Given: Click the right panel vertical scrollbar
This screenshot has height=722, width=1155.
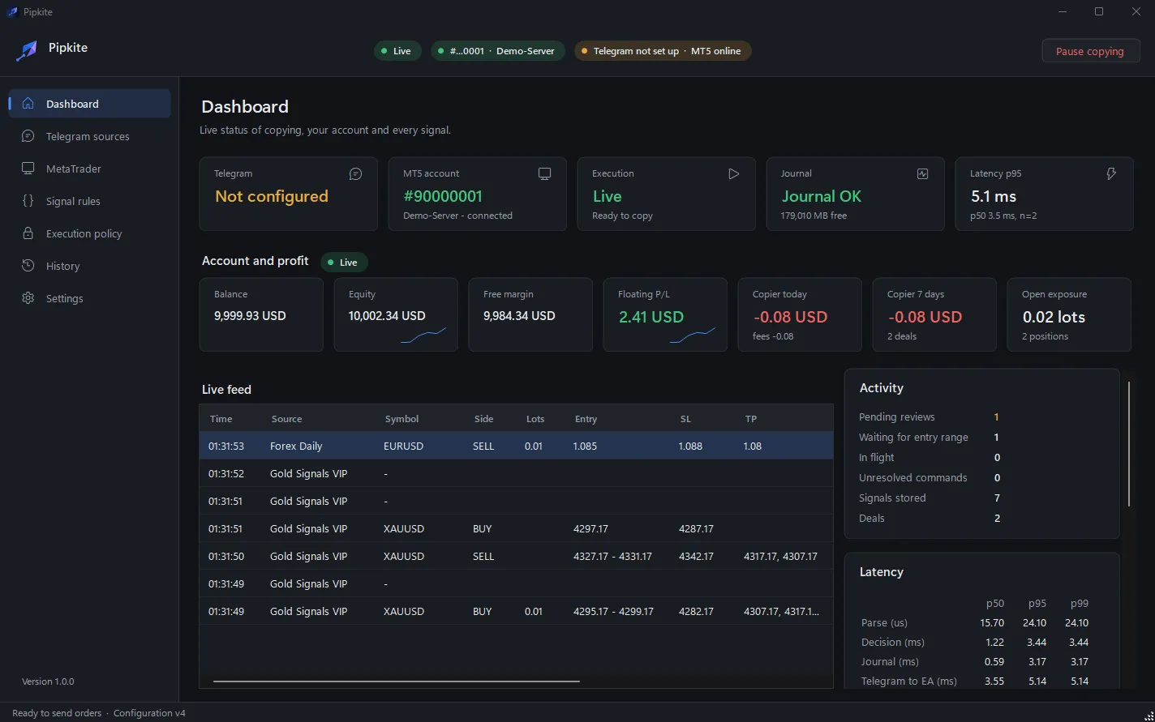Looking at the screenshot, I should [x=1129, y=444].
